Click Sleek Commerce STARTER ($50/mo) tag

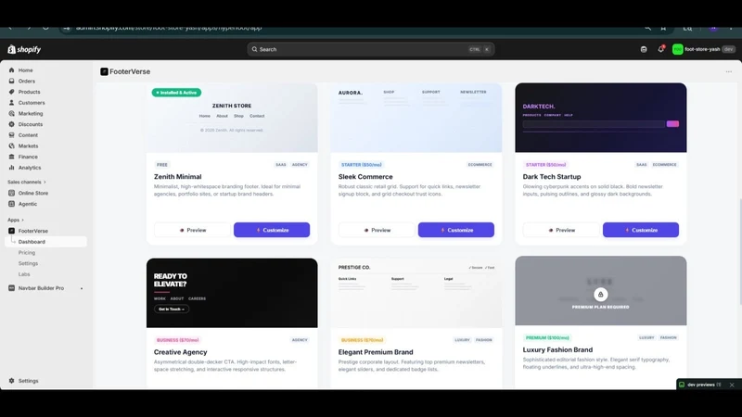coord(361,165)
